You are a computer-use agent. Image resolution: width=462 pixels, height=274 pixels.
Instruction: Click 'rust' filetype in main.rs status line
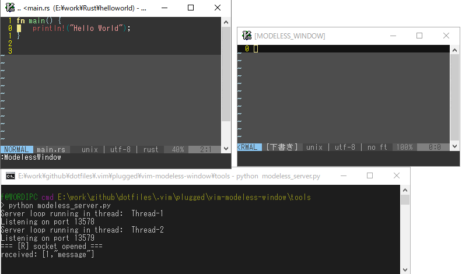[x=151, y=149]
